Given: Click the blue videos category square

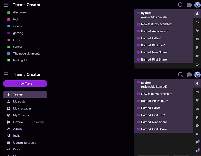Looking at the screenshot, I should pyautogui.click(x=8, y=26).
